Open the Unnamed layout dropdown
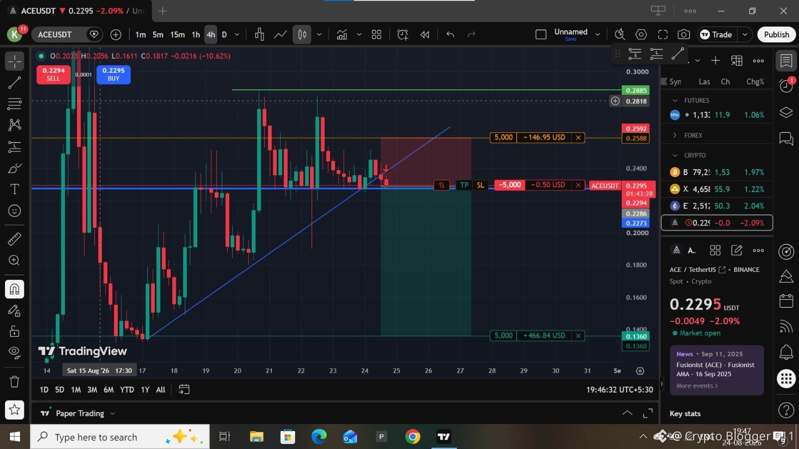The width and height of the screenshot is (799, 449). [597, 34]
